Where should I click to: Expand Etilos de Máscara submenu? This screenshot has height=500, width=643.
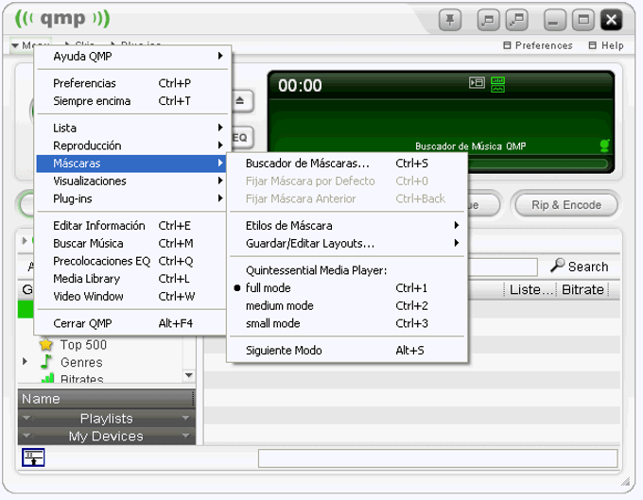[347, 225]
